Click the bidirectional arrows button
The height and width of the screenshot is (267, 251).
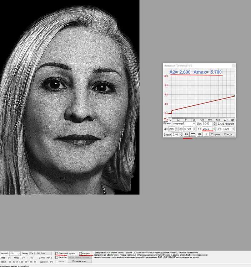pos(193,135)
